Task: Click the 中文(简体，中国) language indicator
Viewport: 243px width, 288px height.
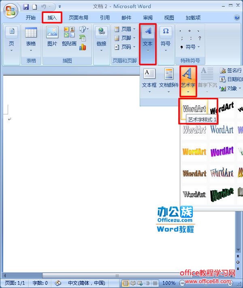Action: point(87,283)
